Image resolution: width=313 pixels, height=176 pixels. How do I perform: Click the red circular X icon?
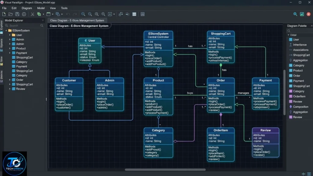(309, 14)
